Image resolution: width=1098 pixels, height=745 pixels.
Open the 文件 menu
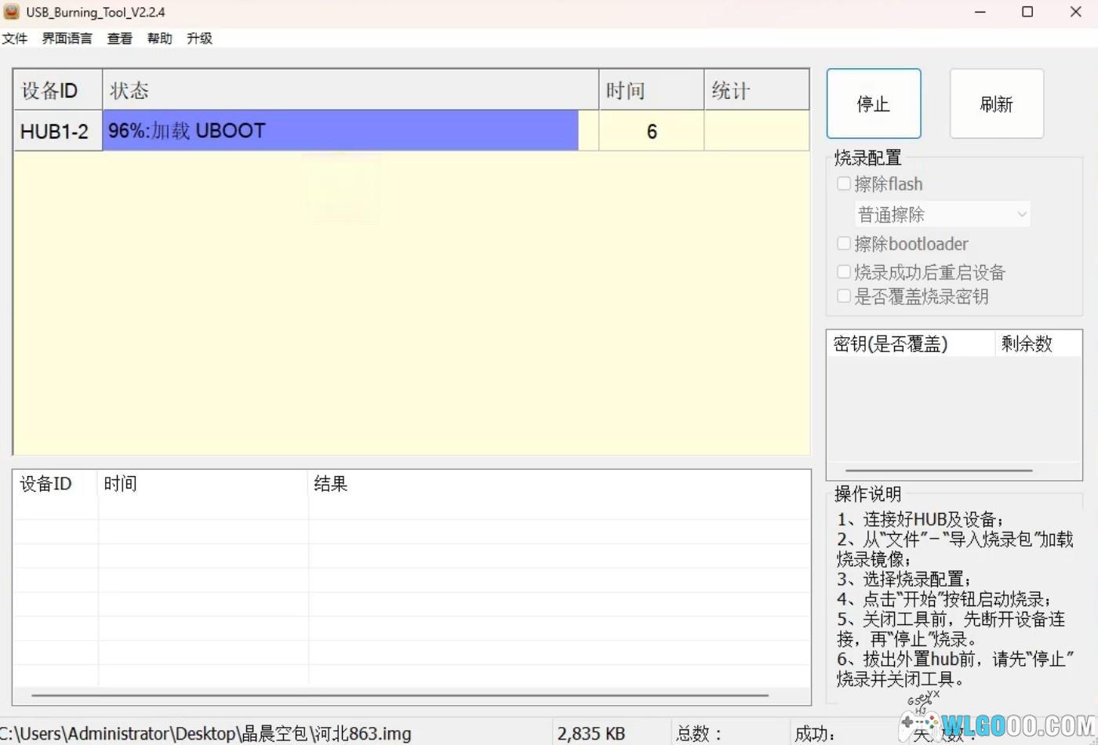click(14, 38)
